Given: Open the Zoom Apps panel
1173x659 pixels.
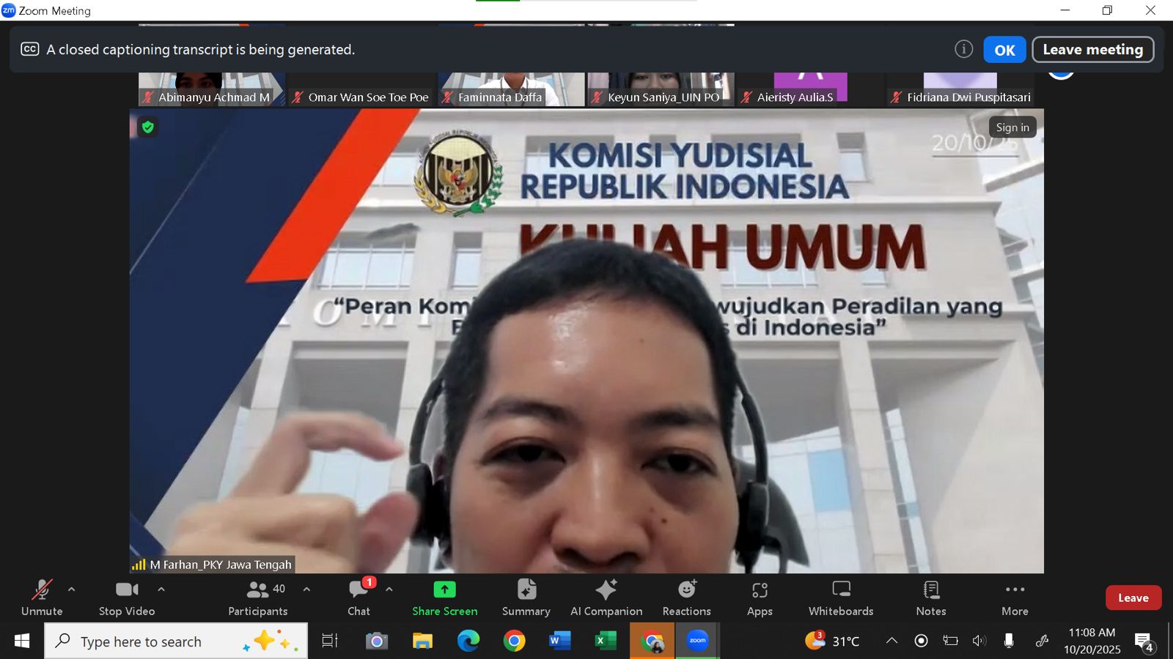Looking at the screenshot, I should [x=760, y=597].
